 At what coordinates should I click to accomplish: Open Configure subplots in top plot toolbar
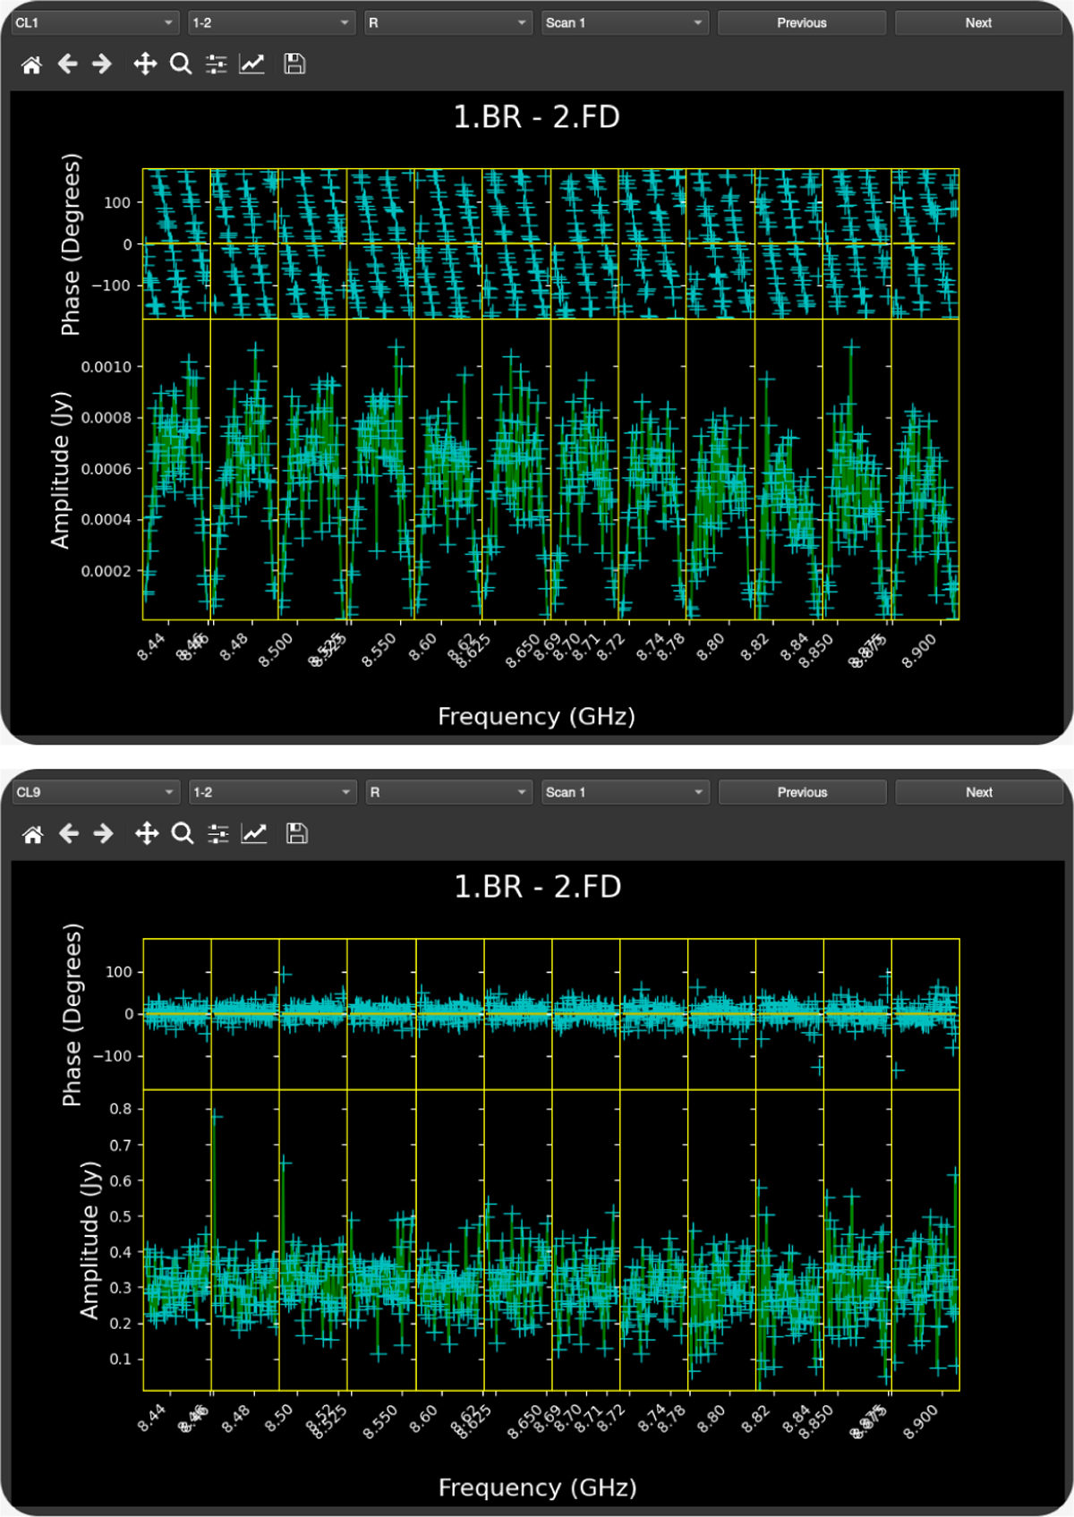216,64
